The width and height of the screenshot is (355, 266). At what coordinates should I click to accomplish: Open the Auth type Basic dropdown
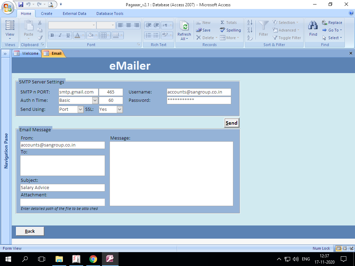(95, 100)
